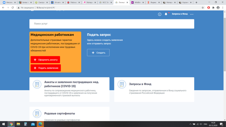Close the Мессенджер tab
The width and height of the screenshot is (226, 127).
(15, 2)
